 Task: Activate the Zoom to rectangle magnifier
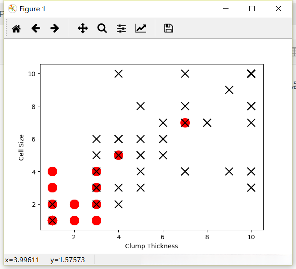102,28
